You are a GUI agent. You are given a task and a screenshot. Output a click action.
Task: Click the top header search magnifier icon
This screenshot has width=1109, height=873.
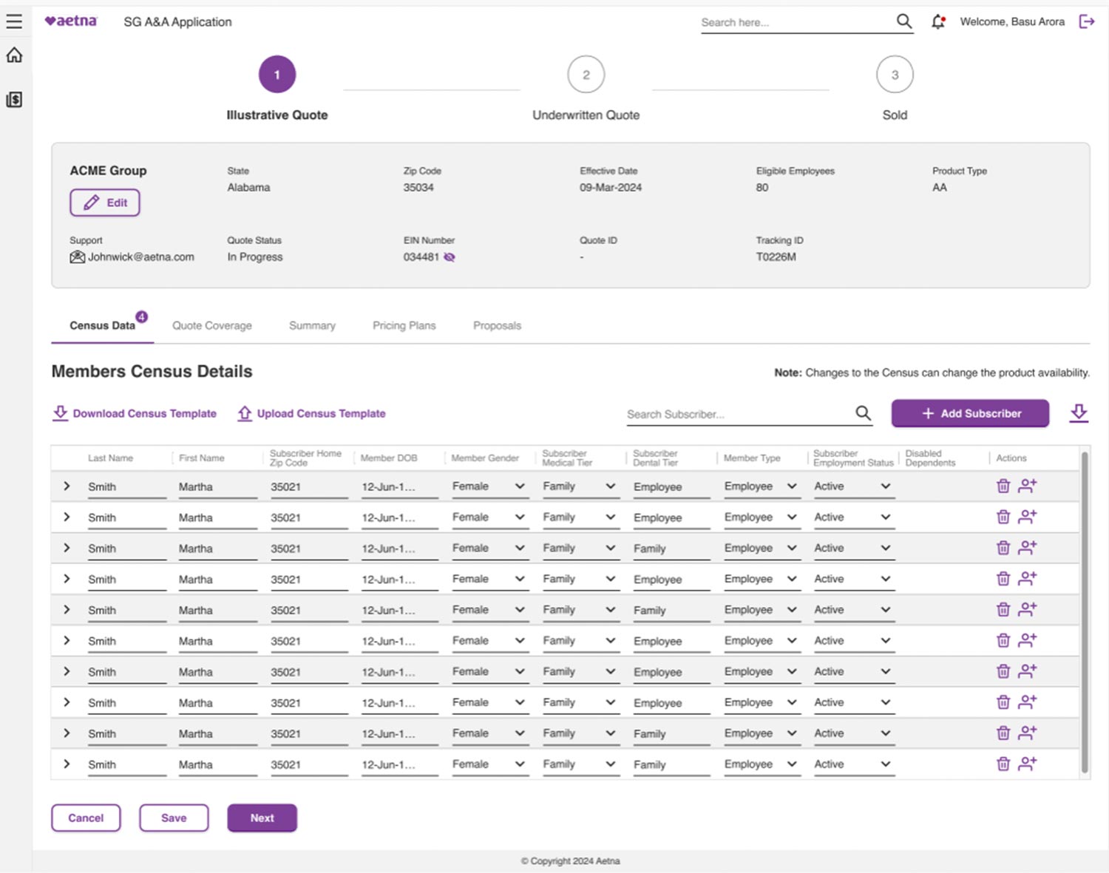[903, 21]
